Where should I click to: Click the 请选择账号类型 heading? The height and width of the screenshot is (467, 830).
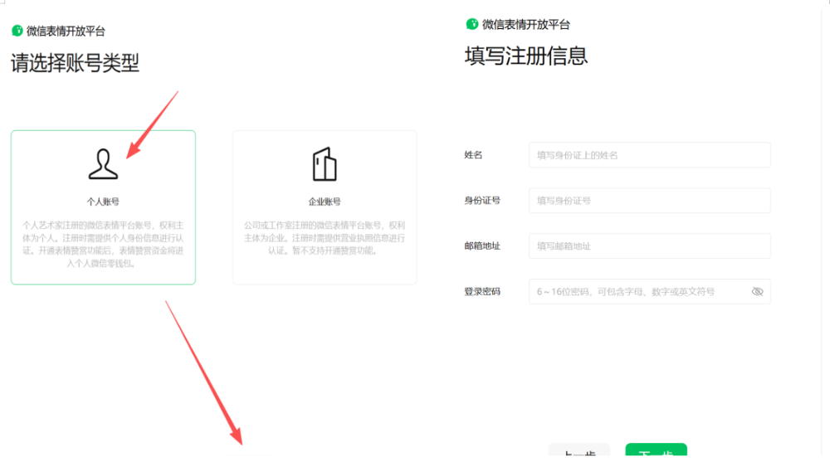(x=75, y=63)
